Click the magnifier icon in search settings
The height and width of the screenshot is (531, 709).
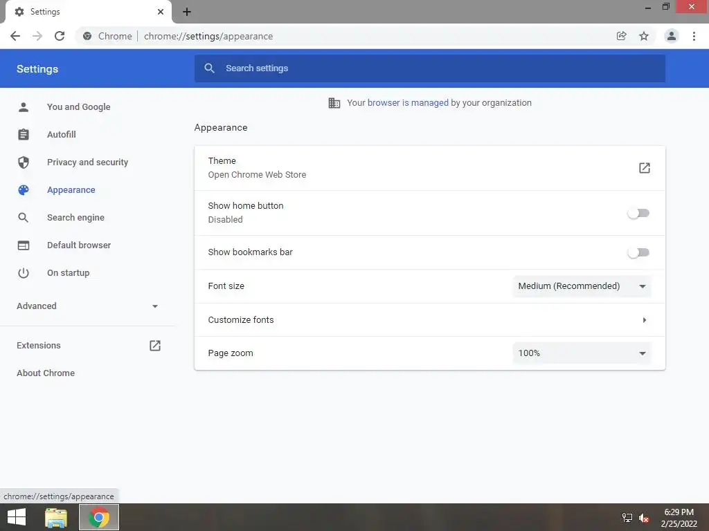pyautogui.click(x=209, y=68)
